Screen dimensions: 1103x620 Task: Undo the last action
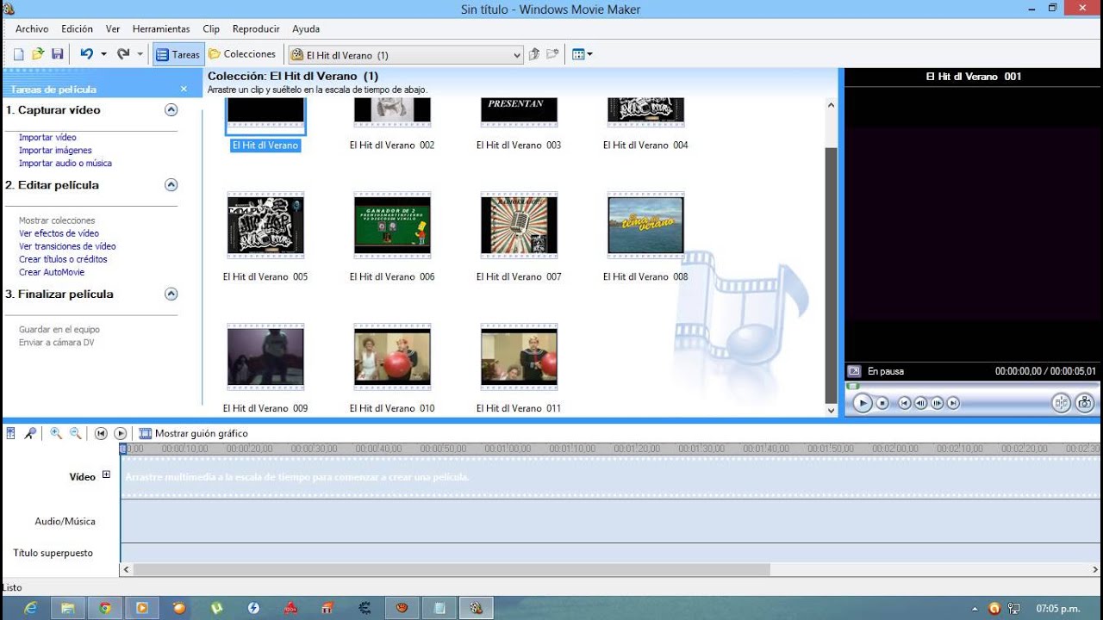(86, 54)
